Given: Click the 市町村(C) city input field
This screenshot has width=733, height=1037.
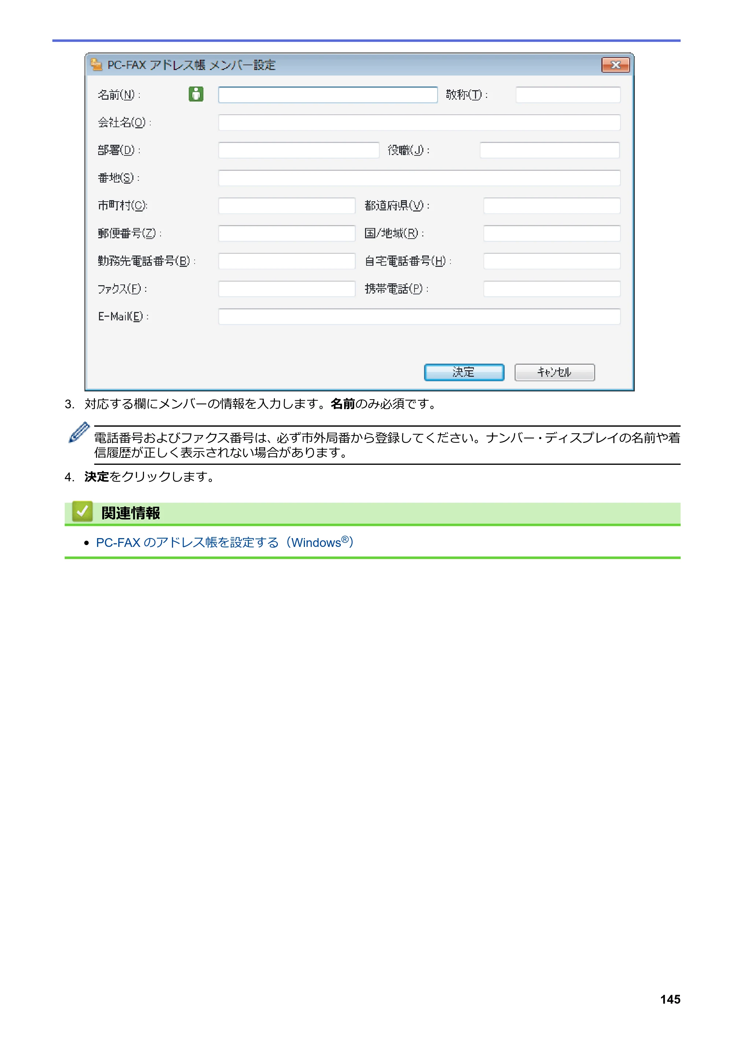Looking at the screenshot, I should pyautogui.click(x=287, y=206).
